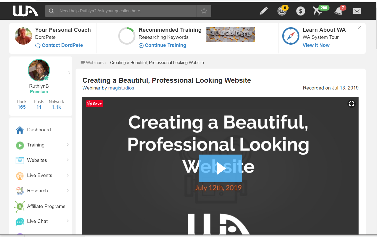Expand the Websites menu chevron

68,160
